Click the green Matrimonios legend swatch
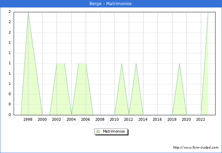The height and width of the screenshot is (153, 222). [98, 131]
